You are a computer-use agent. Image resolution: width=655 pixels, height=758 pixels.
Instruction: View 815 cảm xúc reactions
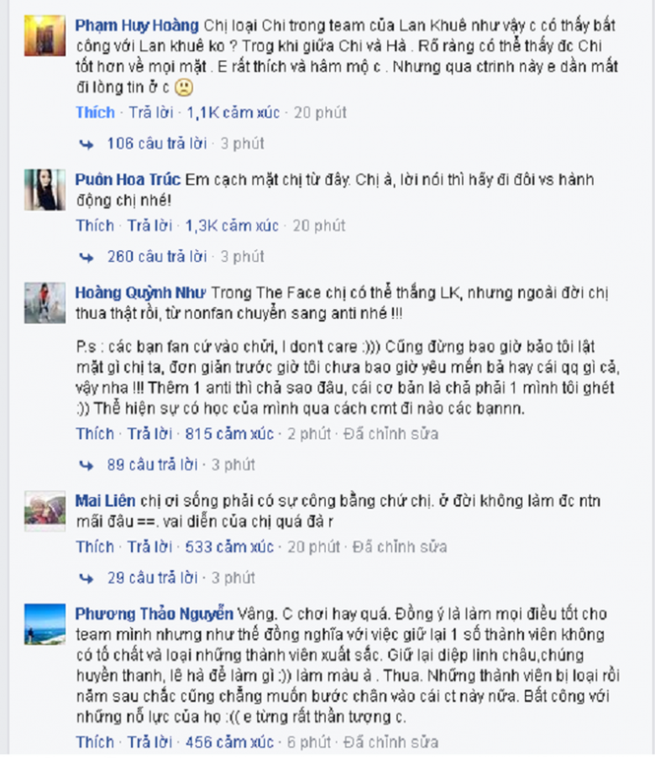tap(230, 434)
